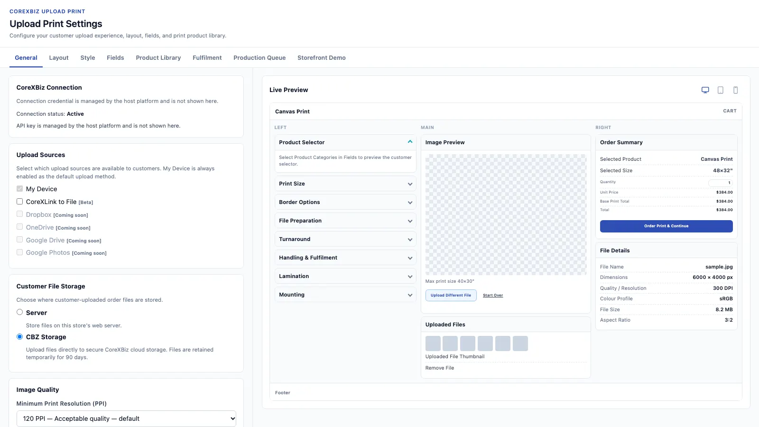Expand the Border Options section
The width and height of the screenshot is (759, 427).
click(x=345, y=202)
